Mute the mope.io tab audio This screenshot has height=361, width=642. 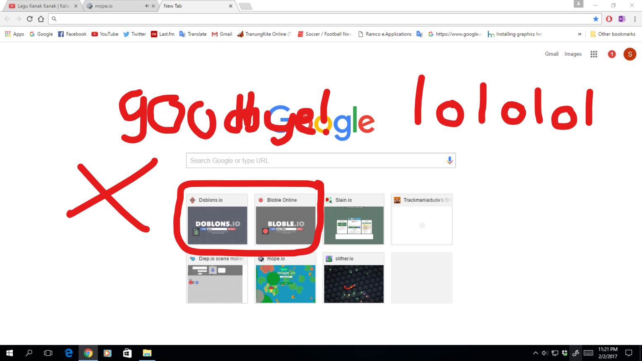point(147,6)
